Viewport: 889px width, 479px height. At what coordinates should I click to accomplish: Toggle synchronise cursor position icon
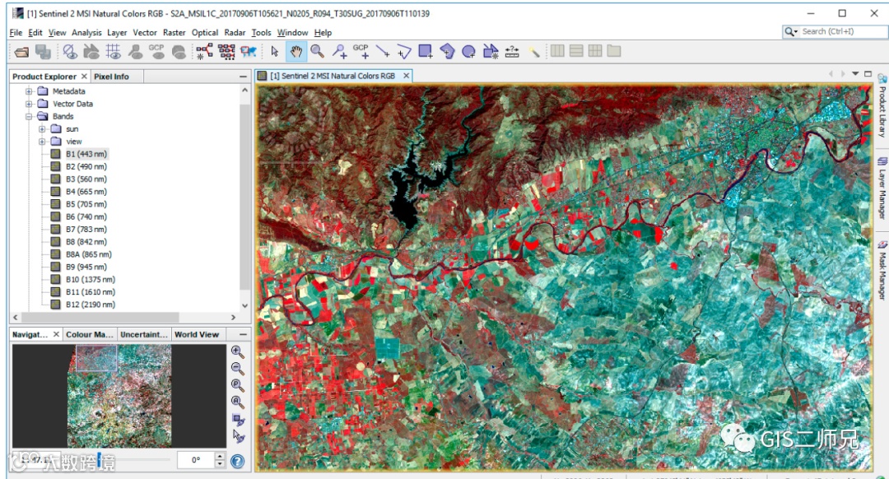[x=238, y=436]
